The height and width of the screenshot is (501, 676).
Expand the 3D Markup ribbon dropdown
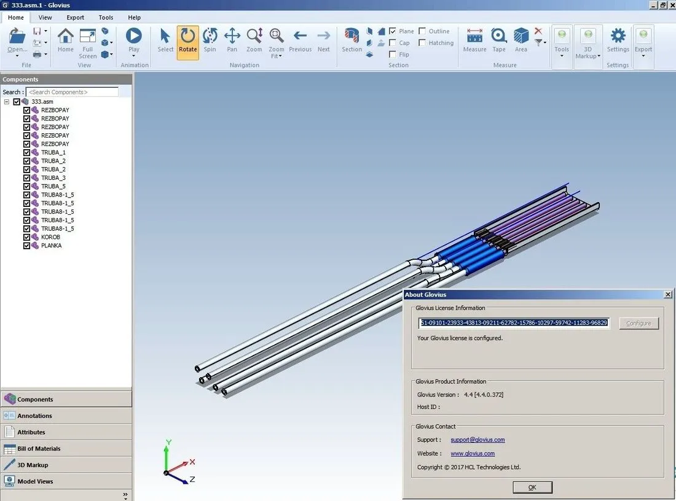pyautogui.click(x=599, y=56)
